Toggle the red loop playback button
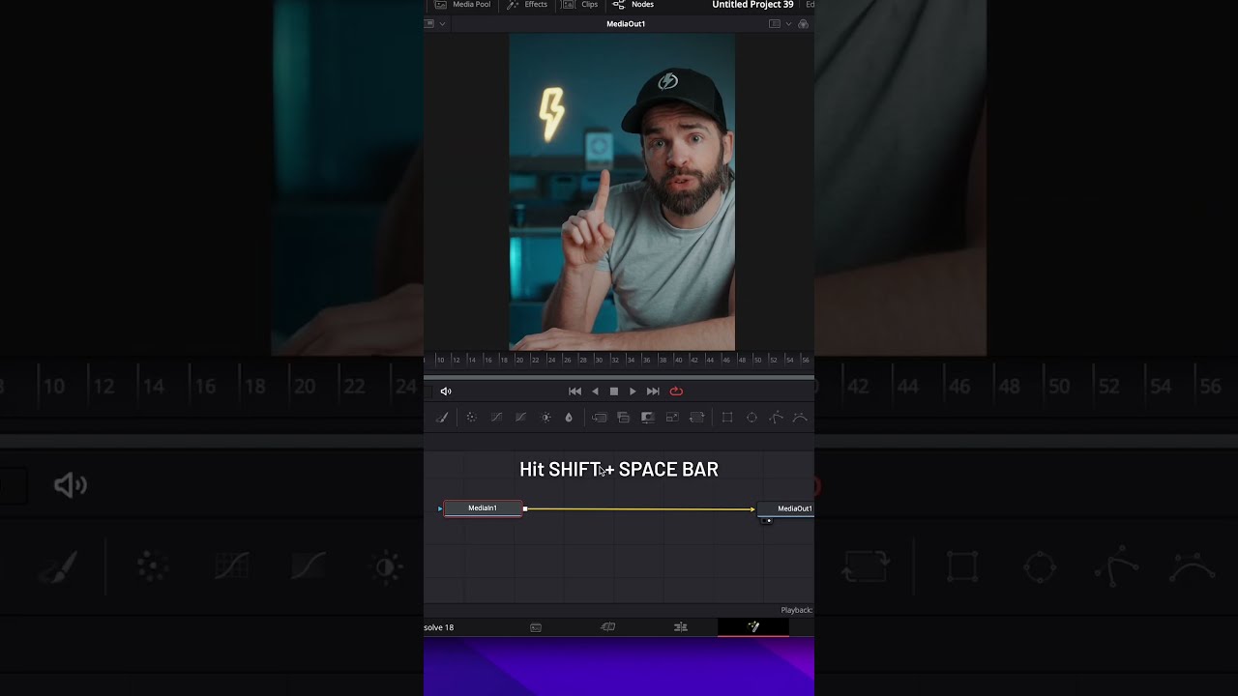The height and width of the screenshot is (696, 1238). click(x=676, y=391)
